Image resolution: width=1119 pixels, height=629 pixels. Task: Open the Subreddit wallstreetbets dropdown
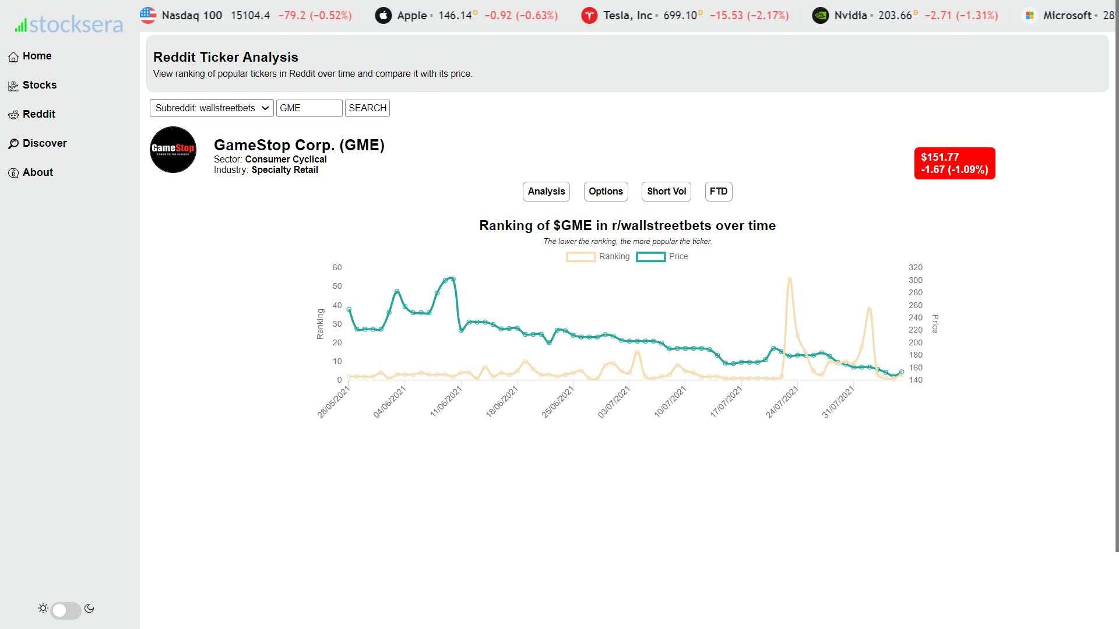212,108
